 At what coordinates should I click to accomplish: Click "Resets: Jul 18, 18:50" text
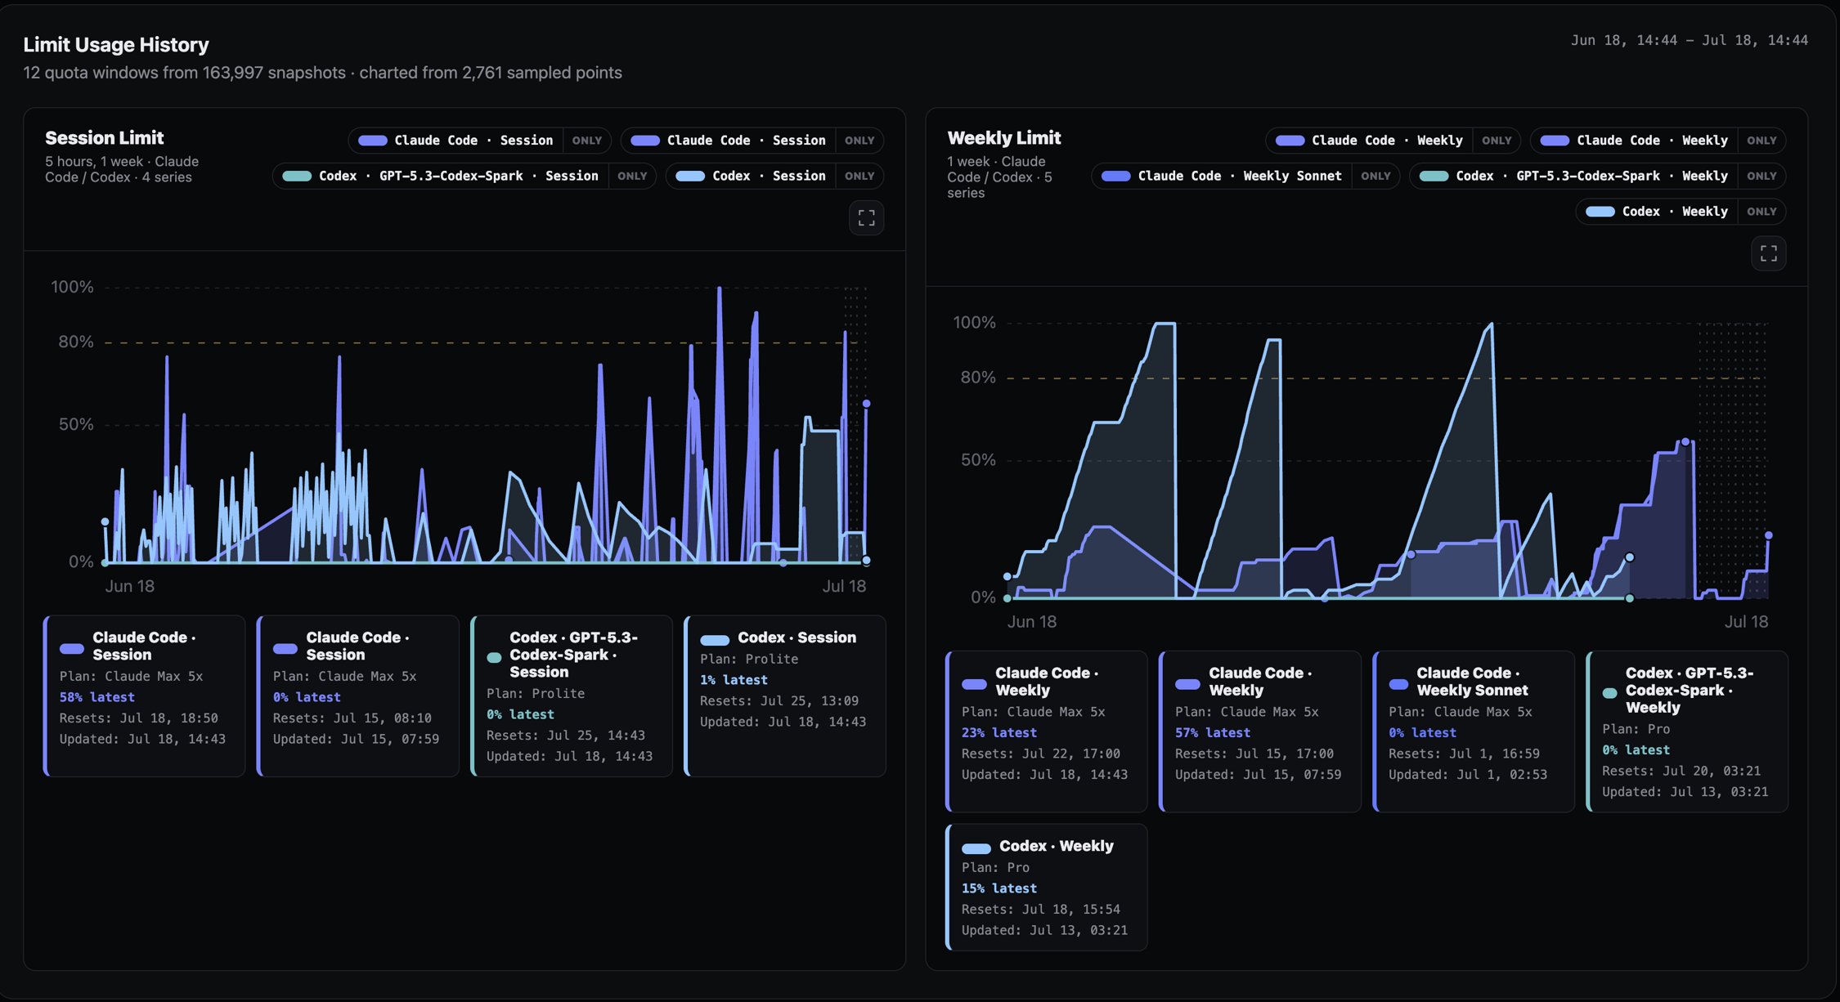[138, 718]
